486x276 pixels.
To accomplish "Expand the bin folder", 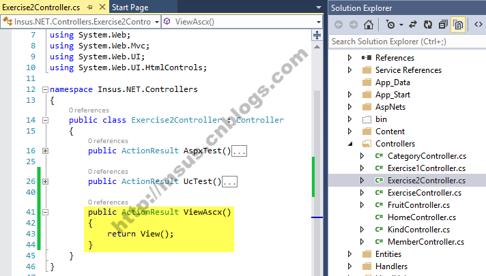I will coord(349,119).
